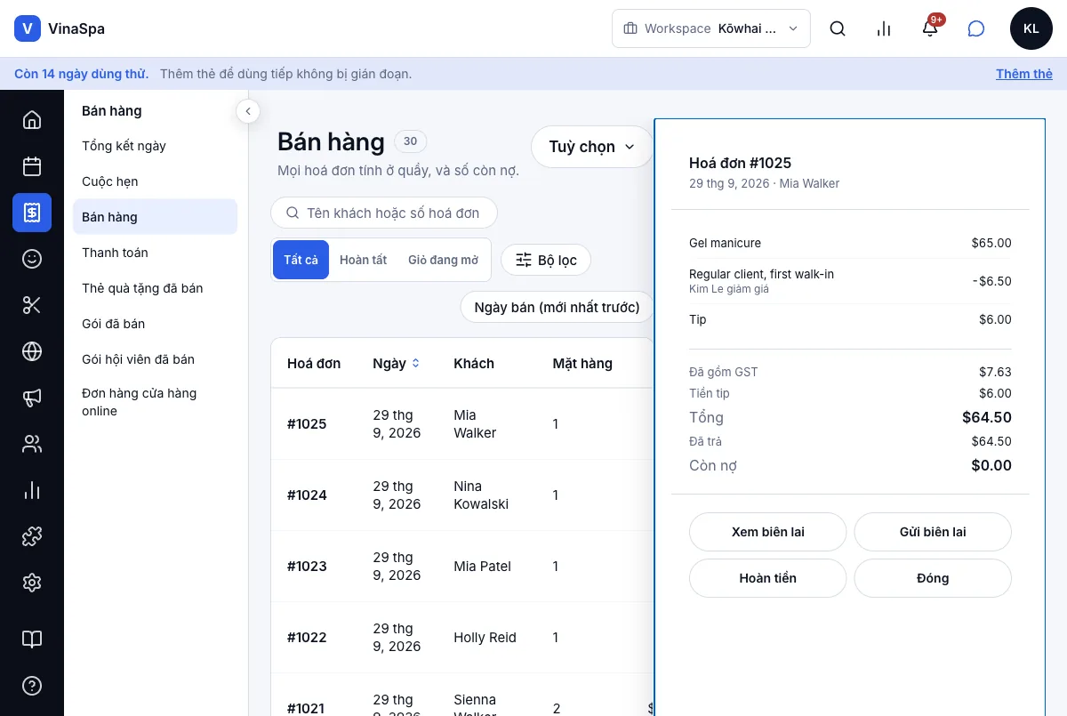Open 'Ngày bán (mới nhất trước)' sort dropdown

click(557, 307)
